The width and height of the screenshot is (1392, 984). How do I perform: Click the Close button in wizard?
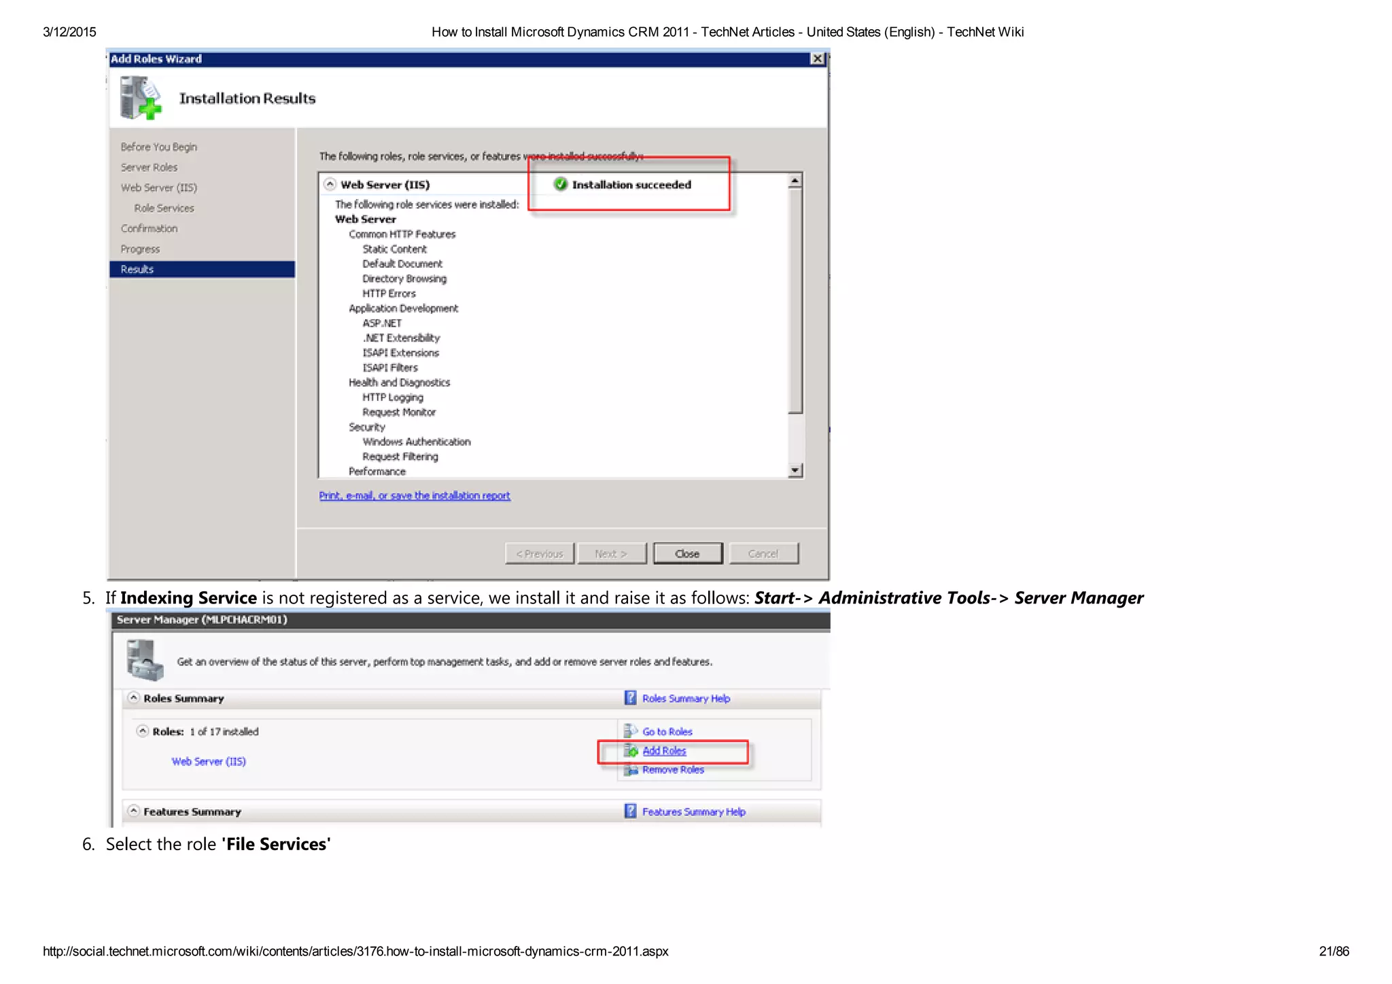687,554
